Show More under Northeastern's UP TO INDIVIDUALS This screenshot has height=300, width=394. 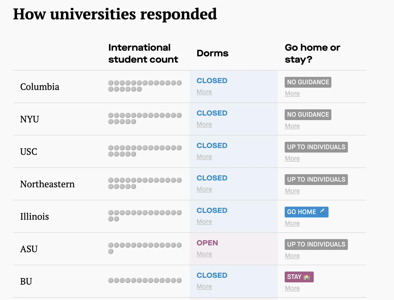292,191
